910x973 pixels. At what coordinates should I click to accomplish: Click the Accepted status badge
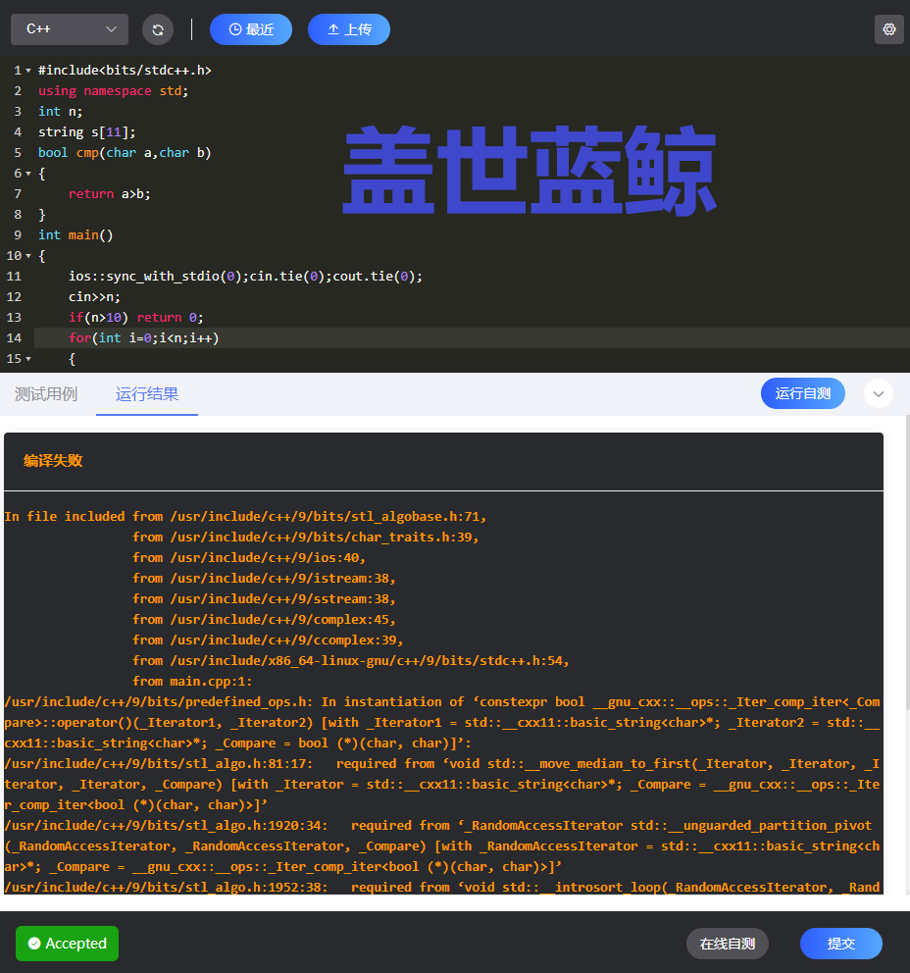67,944
